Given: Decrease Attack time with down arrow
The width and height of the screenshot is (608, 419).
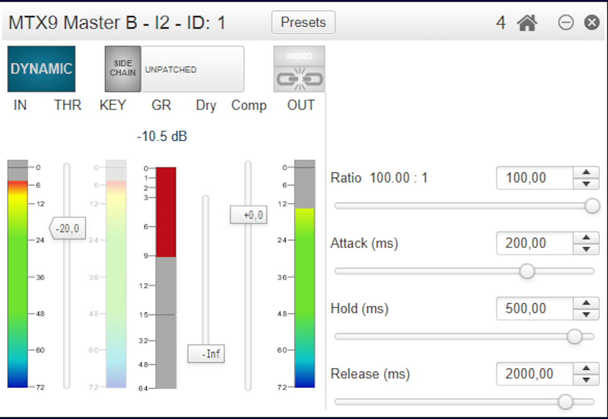Looking at the screenshot, I should [587, 249].
